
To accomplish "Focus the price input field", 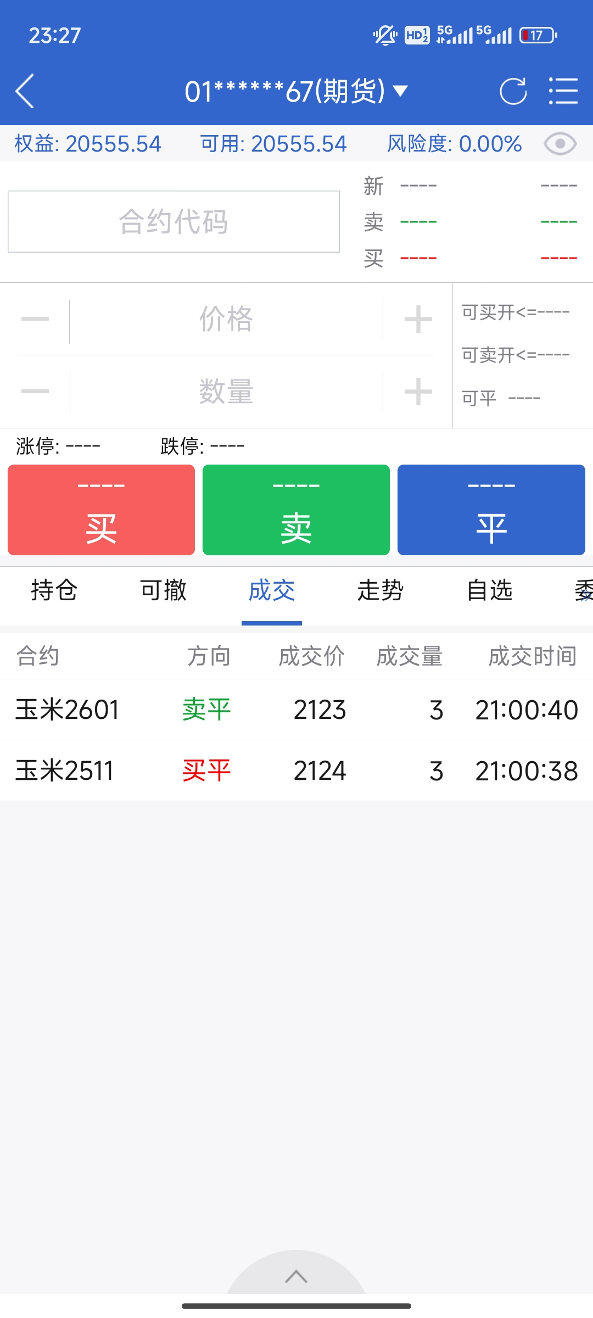I will pos(226,319).
